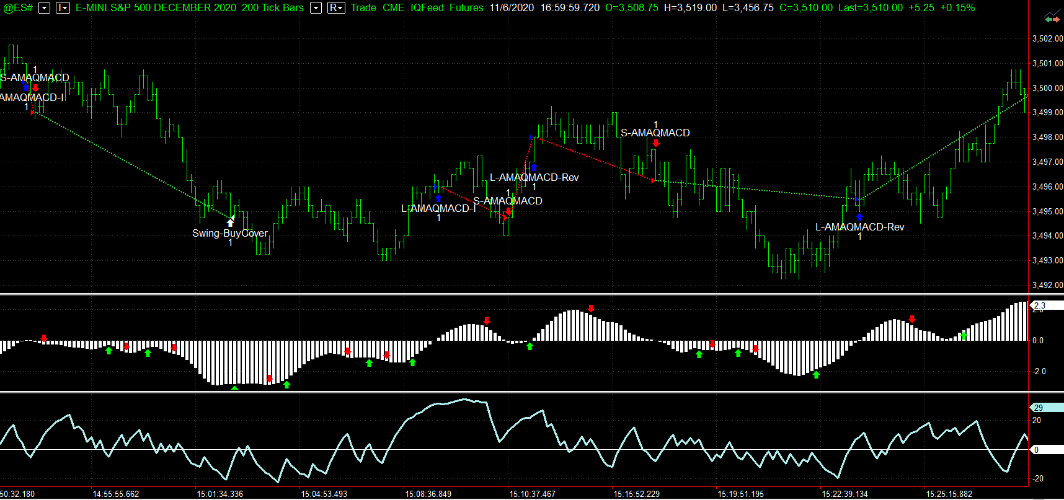Image resolution: width=1064 pixels, height=500 pixels.
Task: Click red arrow beside middle S-AMAQMACD label
Action: click(508, 211)
